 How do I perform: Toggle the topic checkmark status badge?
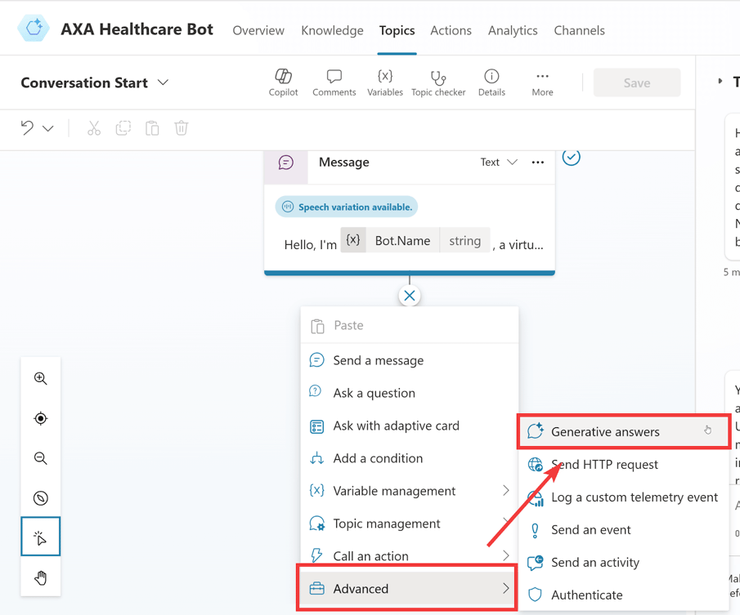coord(571,157)
